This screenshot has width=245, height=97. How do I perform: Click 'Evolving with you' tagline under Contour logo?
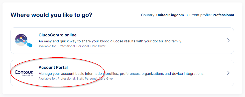pyautogui.click(x=27, y=75)
